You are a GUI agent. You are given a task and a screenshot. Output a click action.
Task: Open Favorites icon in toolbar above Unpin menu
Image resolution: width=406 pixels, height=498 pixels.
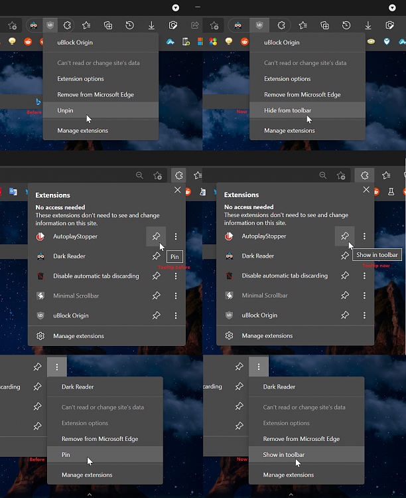point(86,25)
